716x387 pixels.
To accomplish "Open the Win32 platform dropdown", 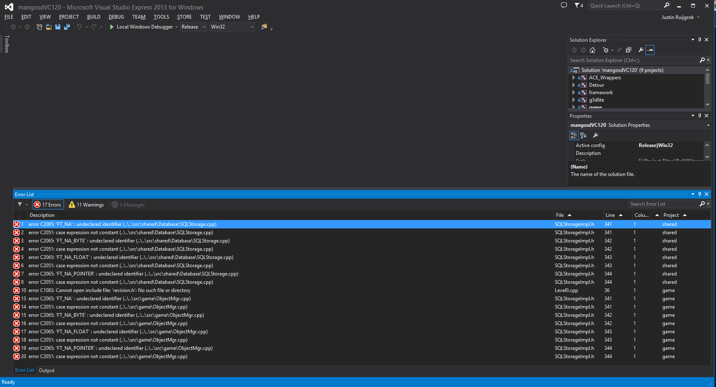I will [232, 27].
